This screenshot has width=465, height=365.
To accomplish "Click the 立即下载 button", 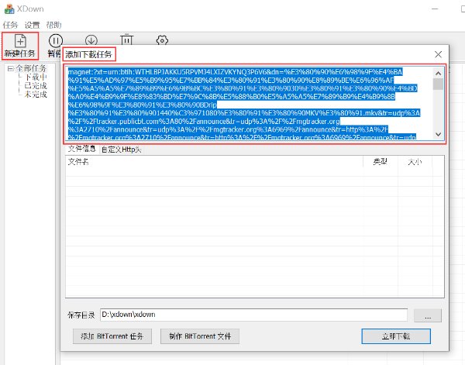I will click(x=396, y=336).
